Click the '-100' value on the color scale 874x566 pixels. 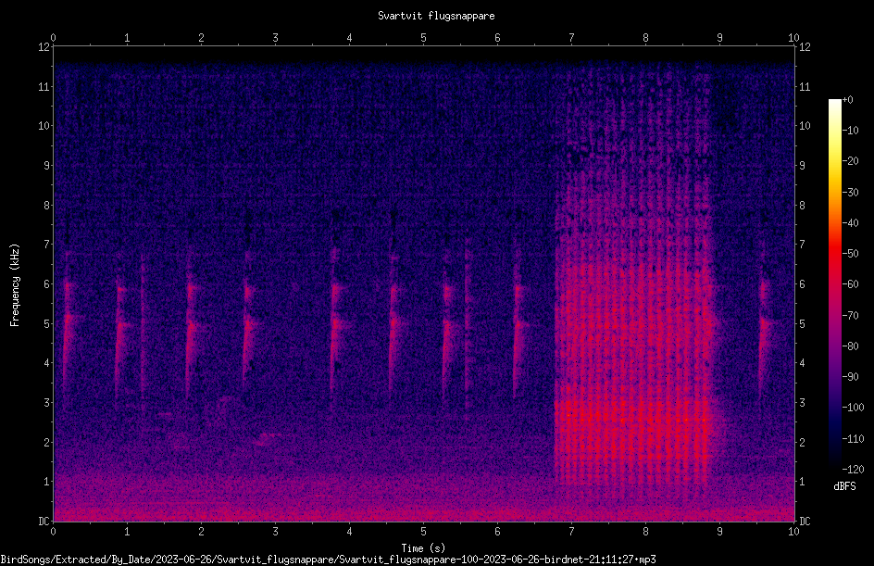[853, 408]
